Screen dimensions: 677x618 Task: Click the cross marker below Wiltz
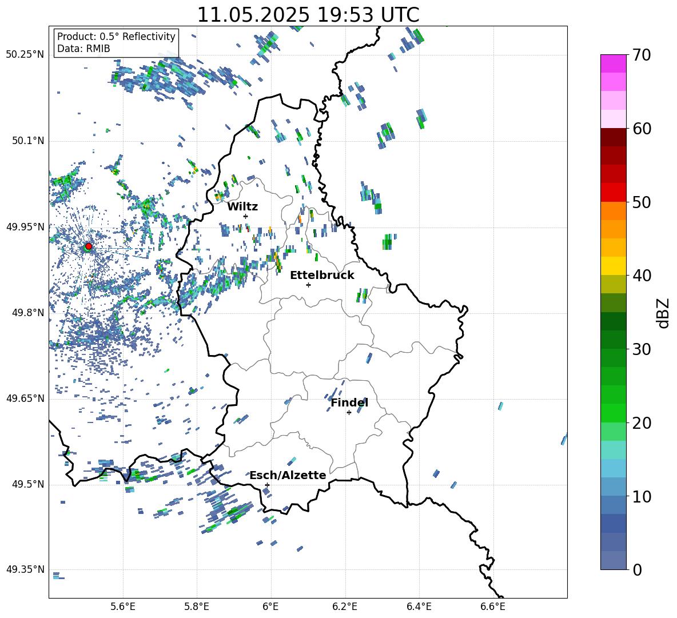click(245, 216)
